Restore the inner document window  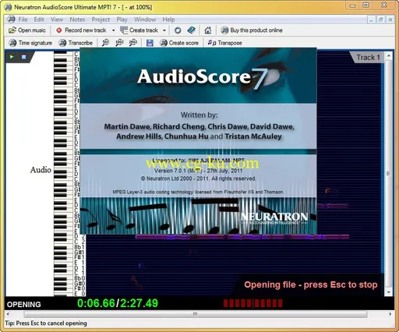pos(381,19)
